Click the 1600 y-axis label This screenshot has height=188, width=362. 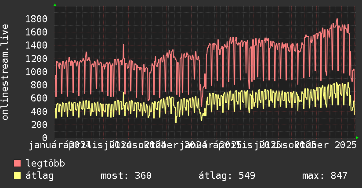[x=36, y=32]
